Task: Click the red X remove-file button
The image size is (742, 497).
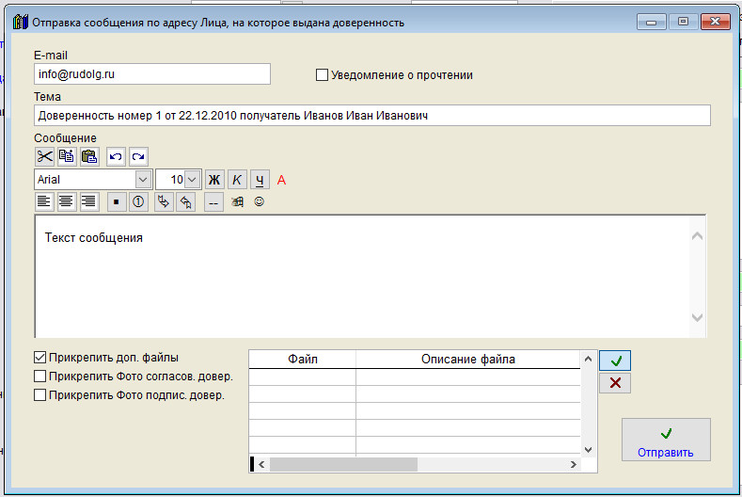Action: (614, 383)
